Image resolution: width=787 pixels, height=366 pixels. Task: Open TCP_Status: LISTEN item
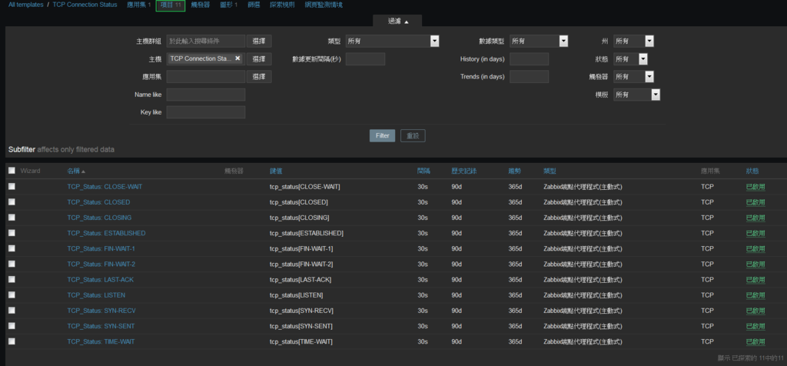pos(96,295)
